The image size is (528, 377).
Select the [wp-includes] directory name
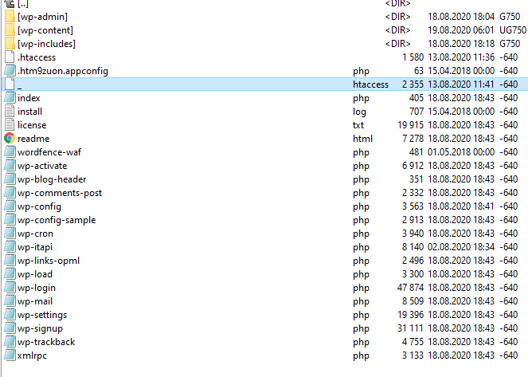(x=46, y=44)
